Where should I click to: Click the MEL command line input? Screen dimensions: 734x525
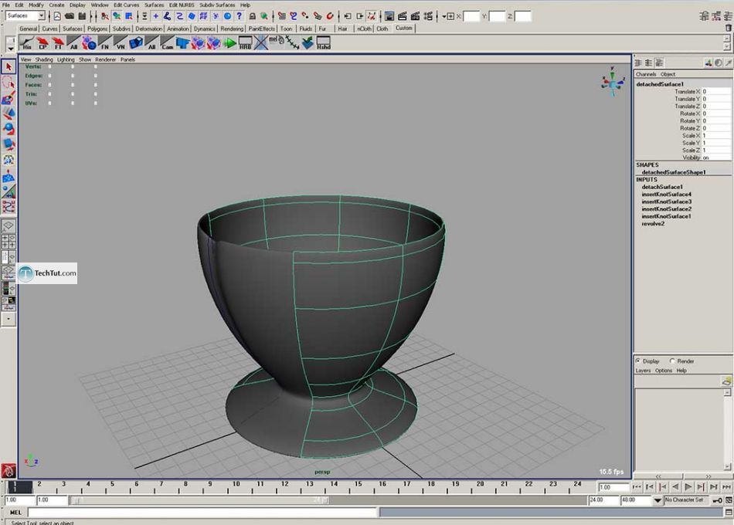(202, 513)
